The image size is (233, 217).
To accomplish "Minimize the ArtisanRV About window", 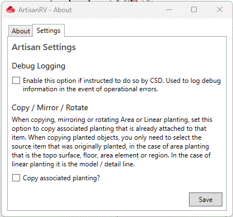I will tap(169, 9).
